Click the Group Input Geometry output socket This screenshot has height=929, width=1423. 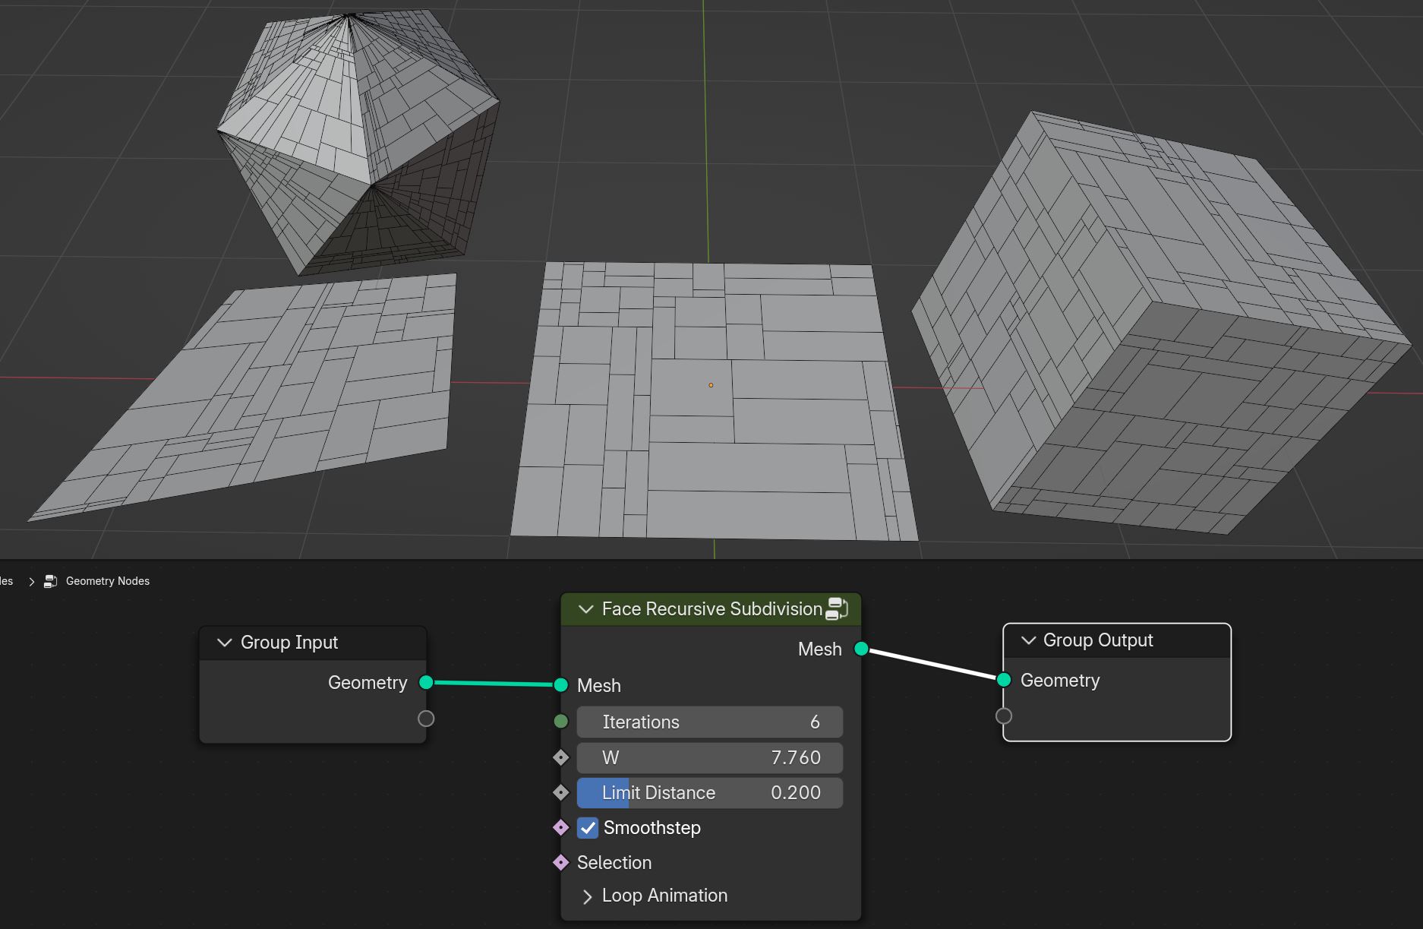point(426,682)
